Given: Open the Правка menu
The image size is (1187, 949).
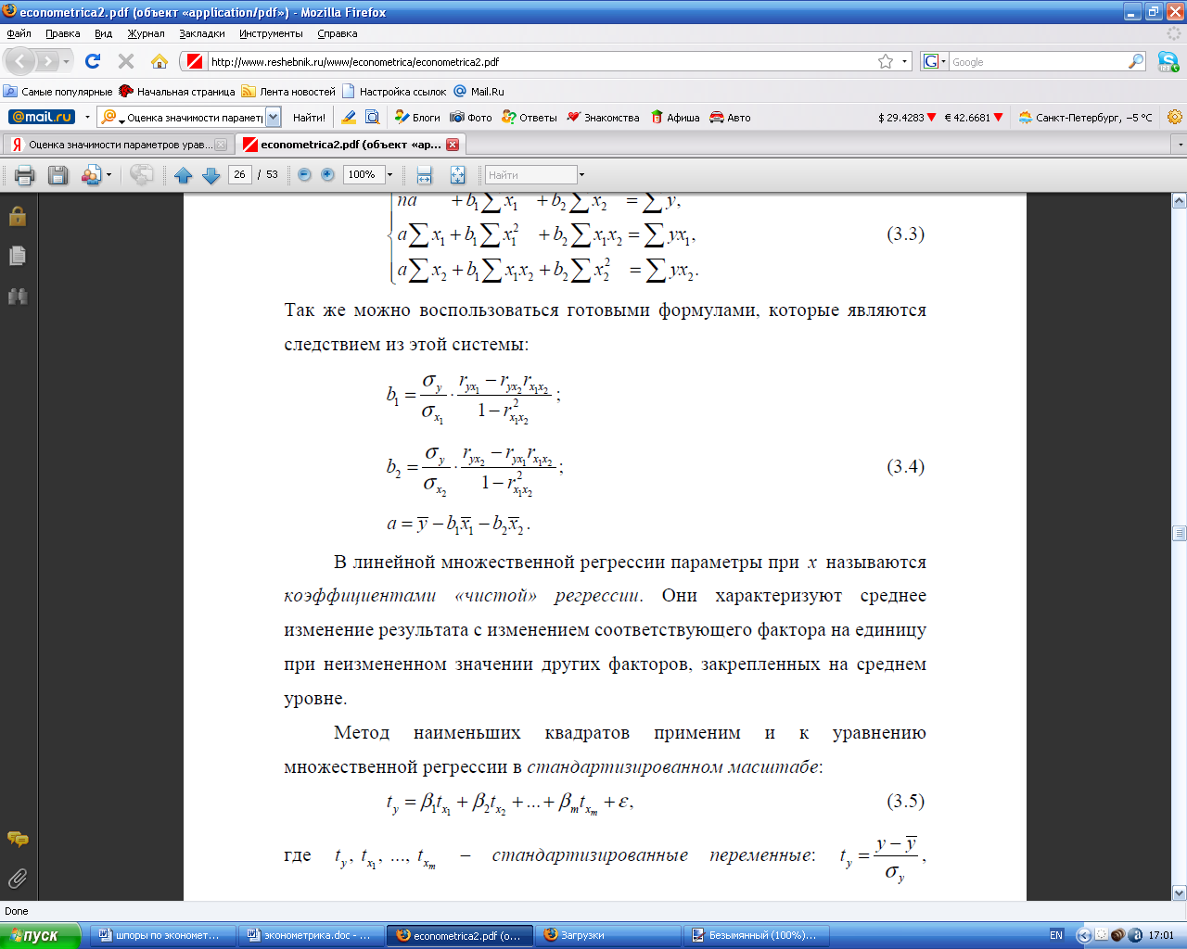Looking at the screenshot, I should tap(63, 33).
